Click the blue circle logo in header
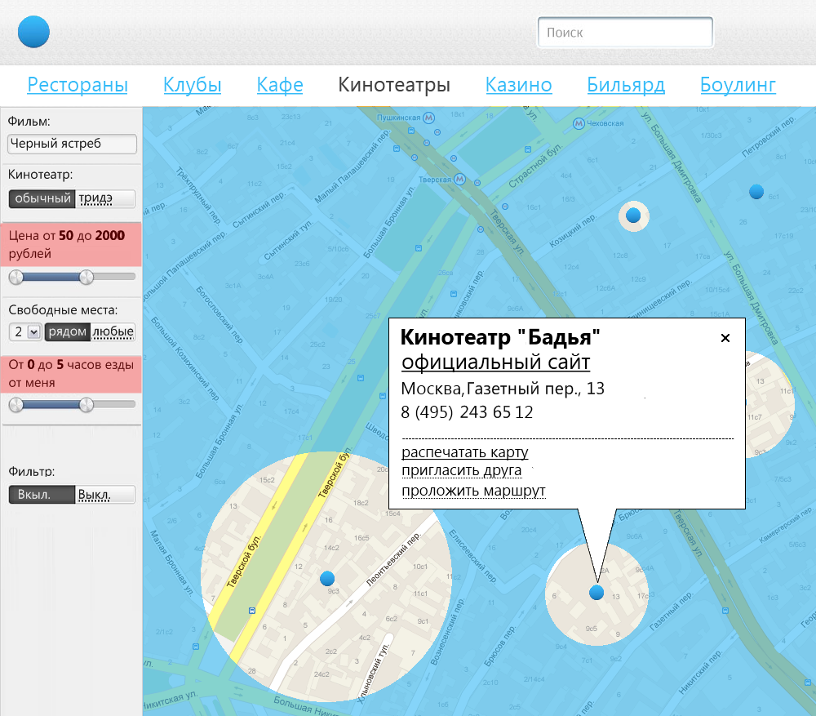The image size is (816, 716). pos(33,32)
